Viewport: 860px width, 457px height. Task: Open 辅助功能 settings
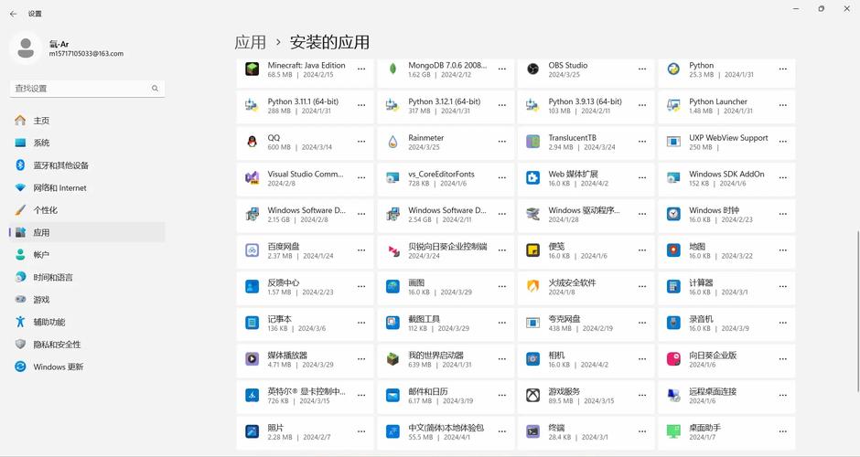pyautogui.click(x=87, y=323)
